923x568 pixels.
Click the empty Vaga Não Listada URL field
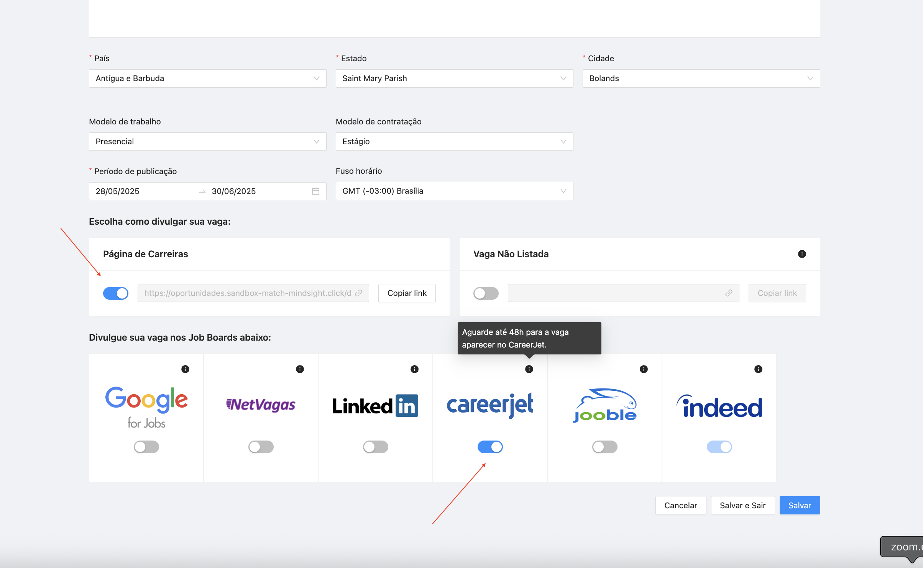click(x=624, y=293)
